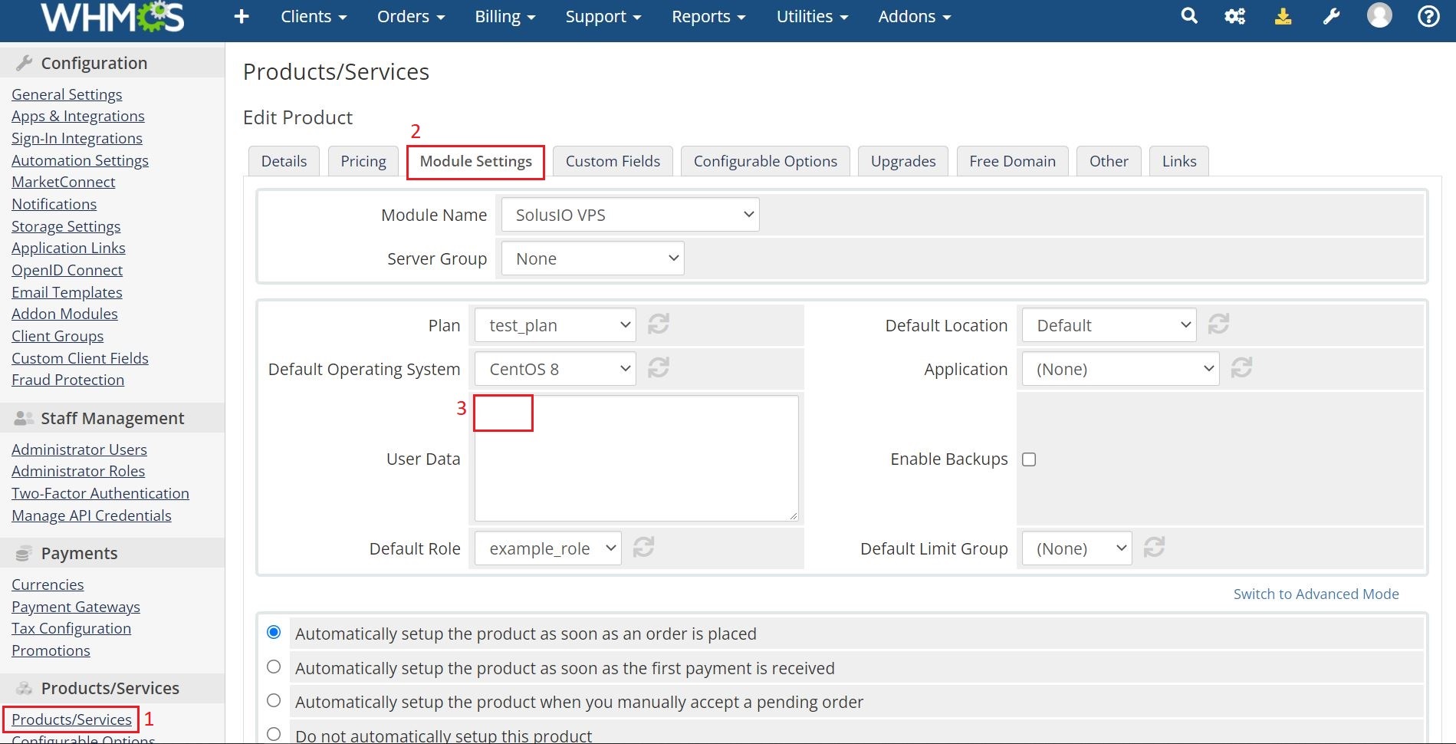Open Fraud Protection link
1456x744 pixels.
(x=67, y=380)
